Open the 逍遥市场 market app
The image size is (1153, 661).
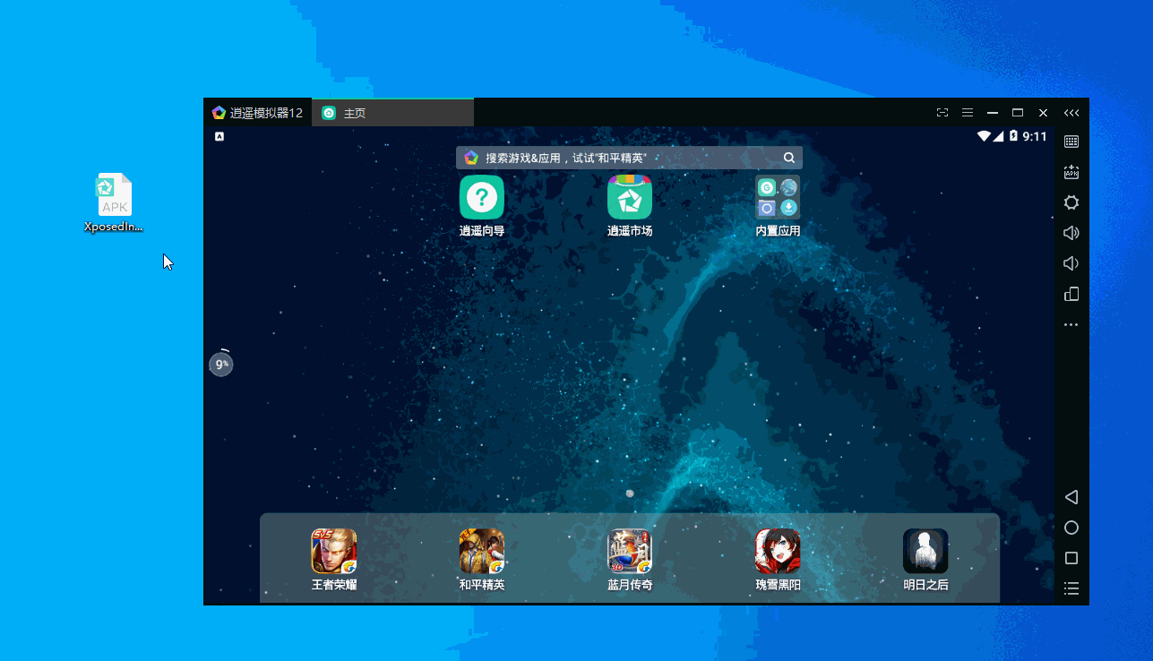[630, 198]
